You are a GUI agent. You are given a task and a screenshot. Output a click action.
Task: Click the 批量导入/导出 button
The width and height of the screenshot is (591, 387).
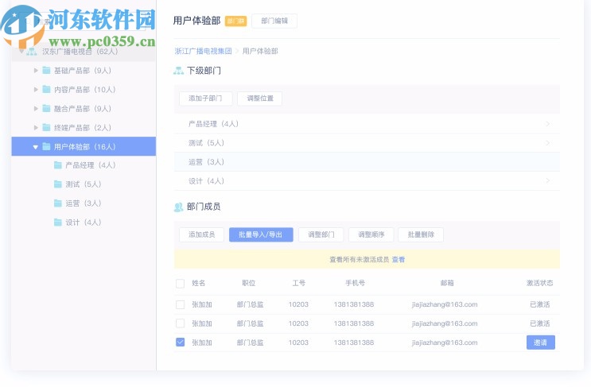click(261, 234)
